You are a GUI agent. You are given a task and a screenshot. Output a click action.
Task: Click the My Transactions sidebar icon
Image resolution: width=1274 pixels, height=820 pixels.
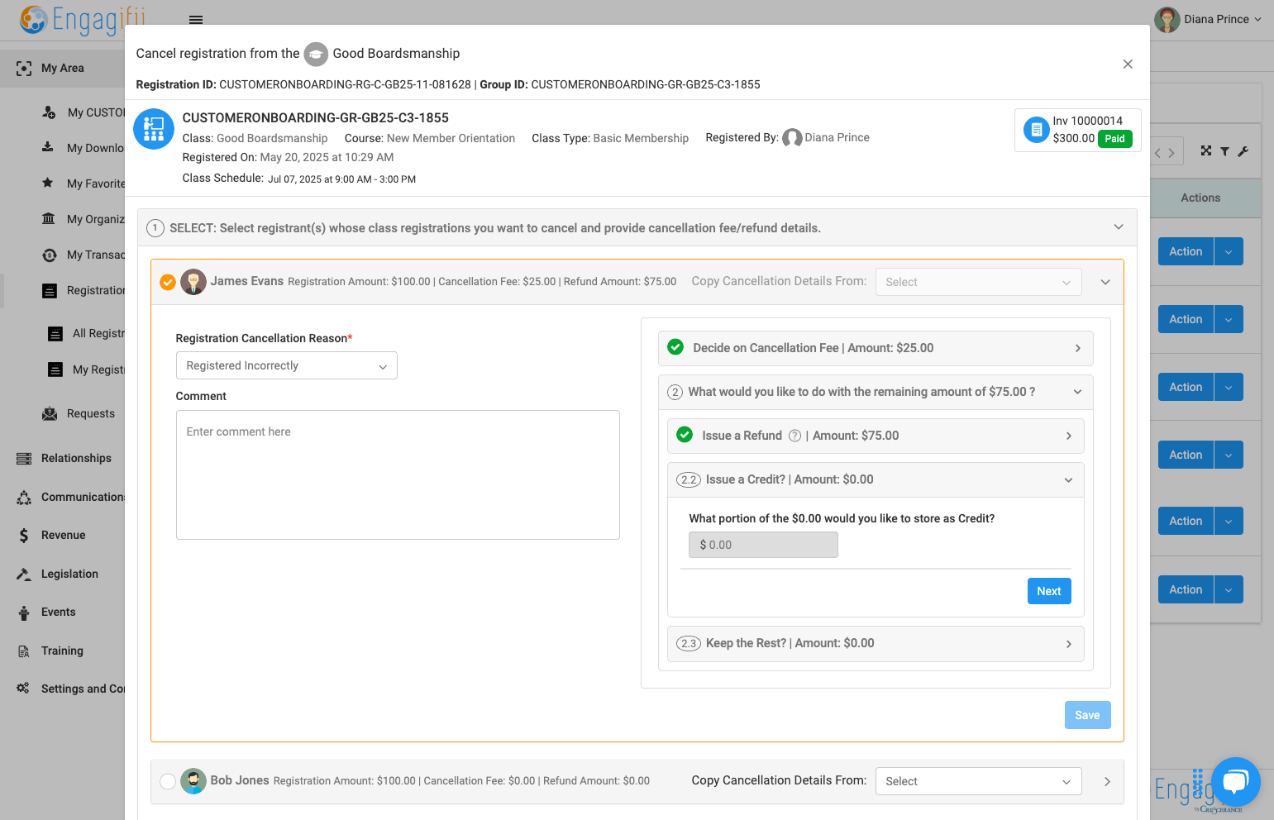click(x=50, y=255)
